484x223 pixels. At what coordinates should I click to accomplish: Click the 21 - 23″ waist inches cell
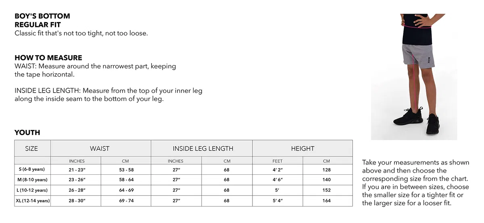click(77, 170)
